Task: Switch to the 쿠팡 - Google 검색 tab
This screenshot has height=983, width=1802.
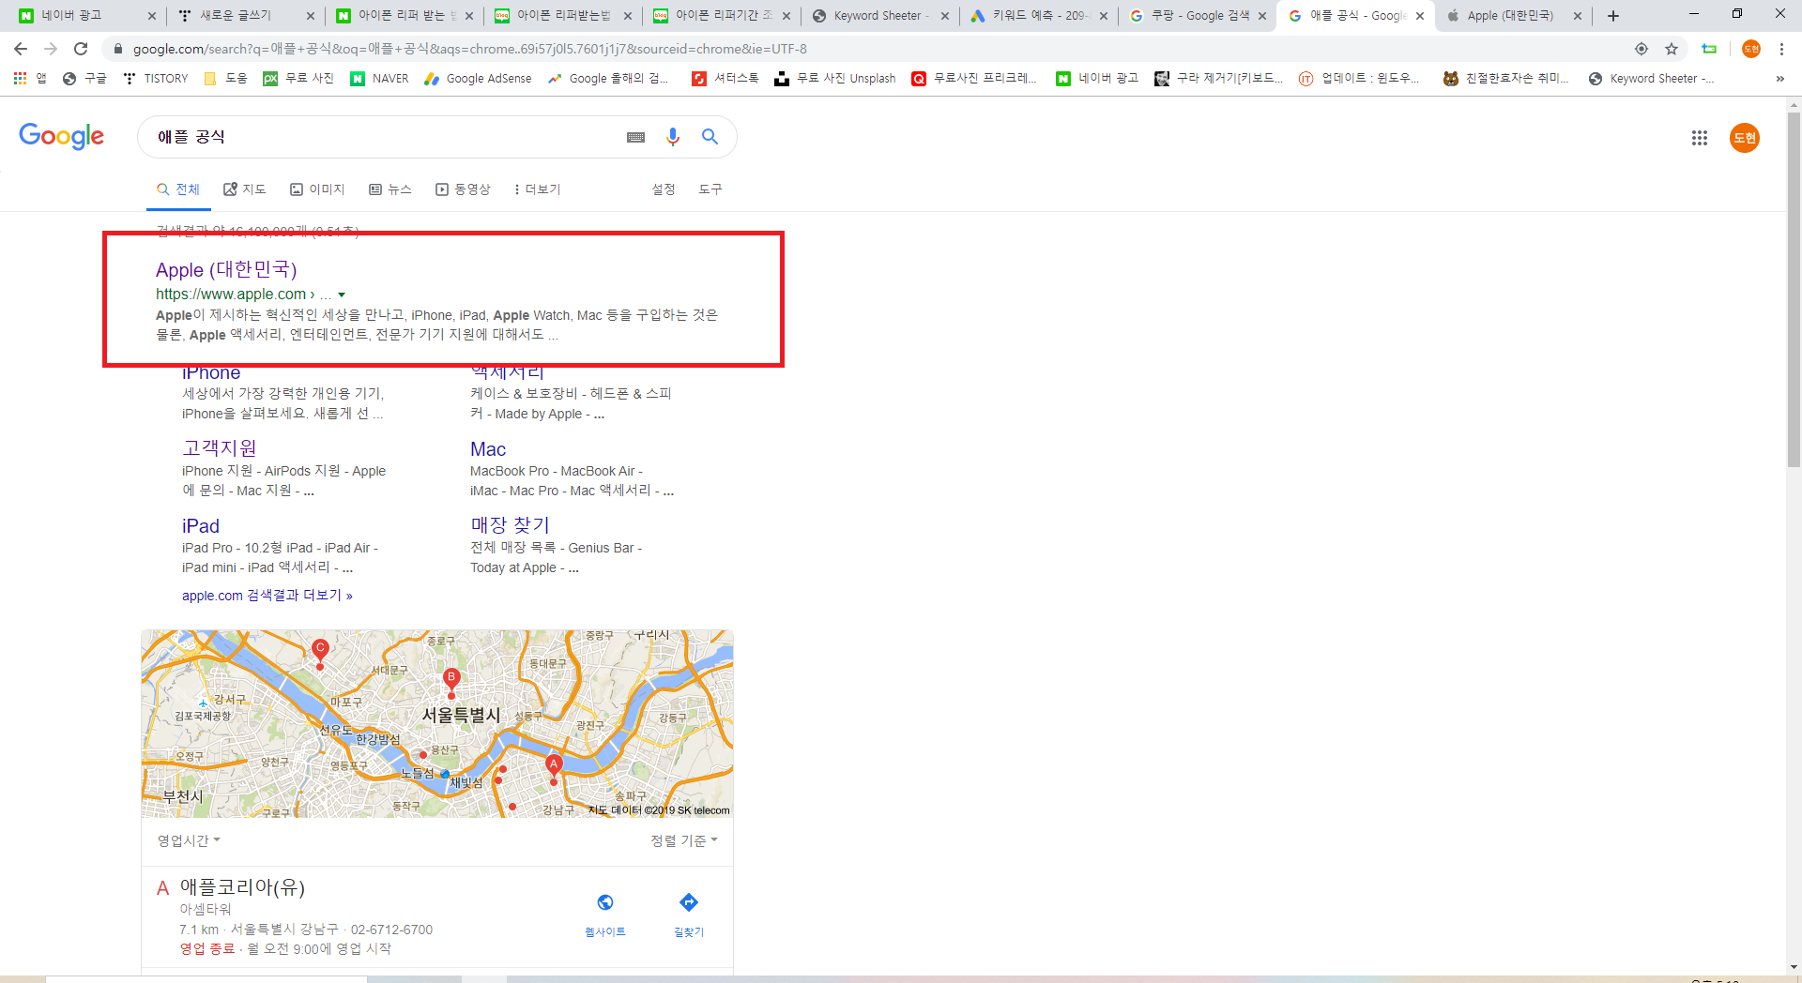Action: [1197, 16]
